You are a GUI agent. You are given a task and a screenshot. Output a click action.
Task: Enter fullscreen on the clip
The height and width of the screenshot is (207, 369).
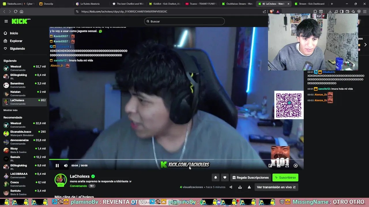point(287,166)
